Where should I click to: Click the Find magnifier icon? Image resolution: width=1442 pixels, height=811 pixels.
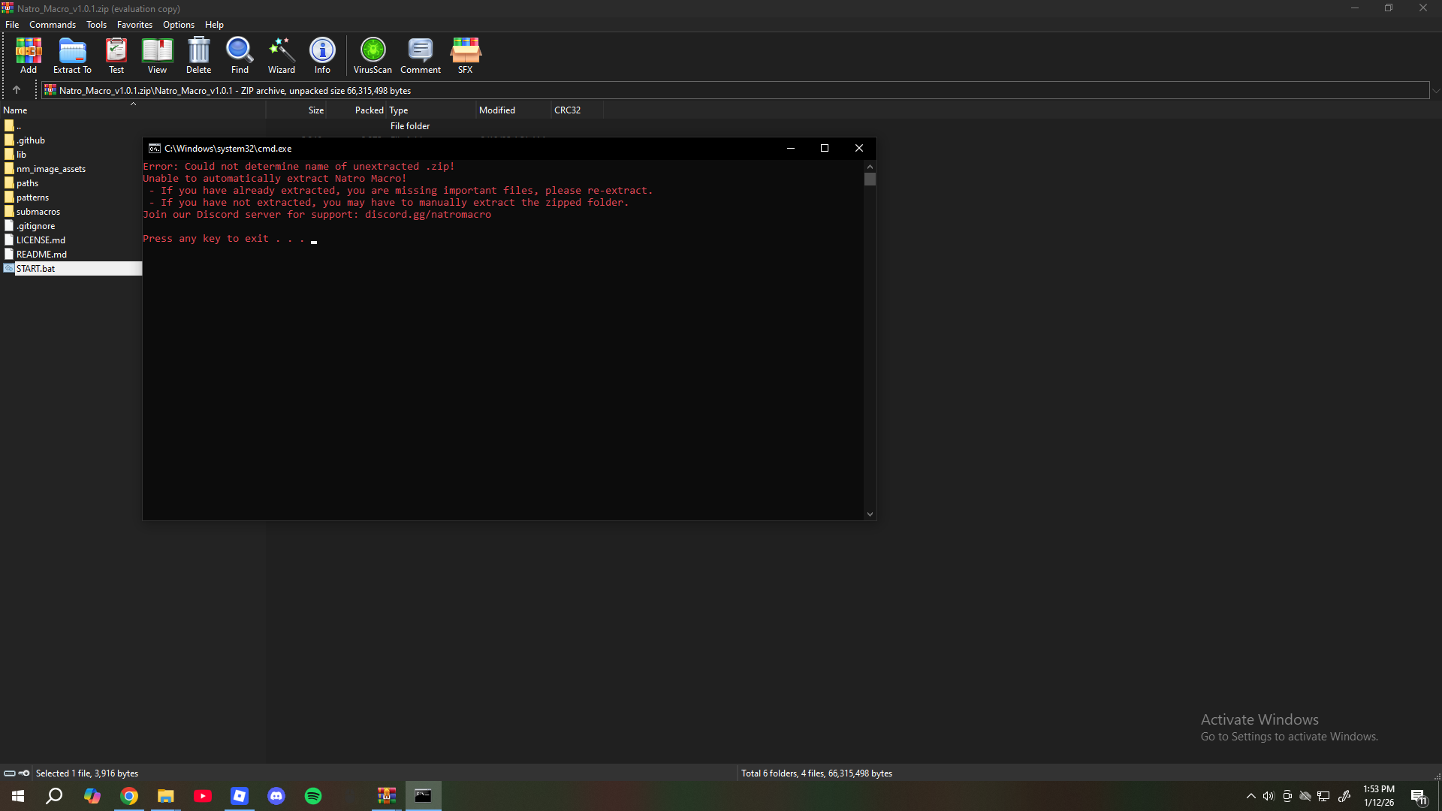click(240, 56)
